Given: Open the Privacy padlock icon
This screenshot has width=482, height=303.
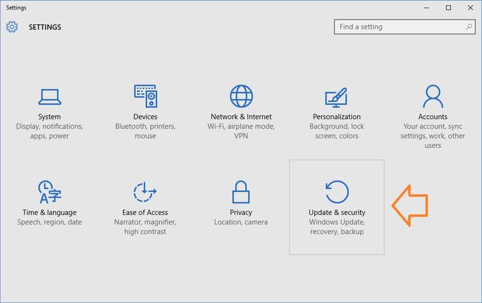Looking at the screenshot, I should [241, 192].
